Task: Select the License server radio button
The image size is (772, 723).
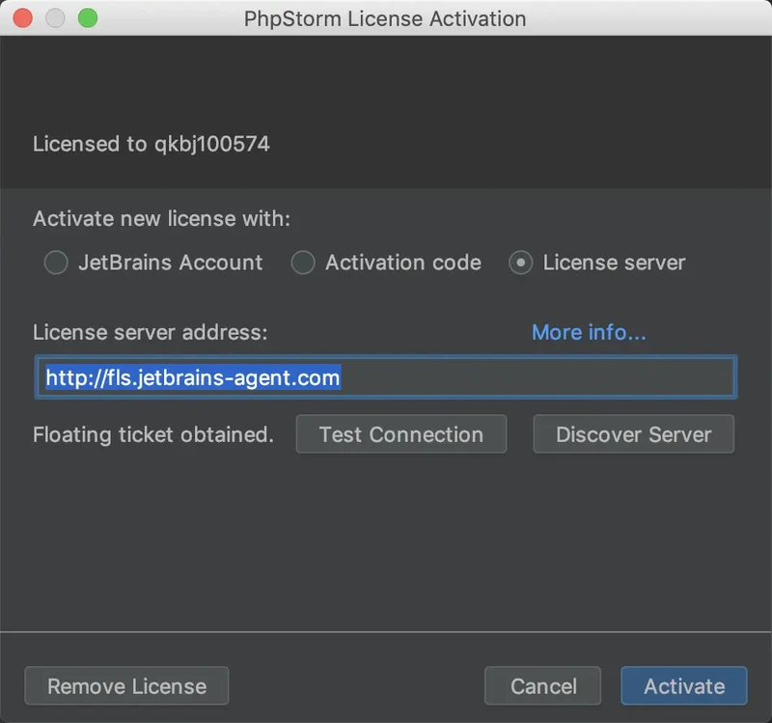Action: point(521,263)
